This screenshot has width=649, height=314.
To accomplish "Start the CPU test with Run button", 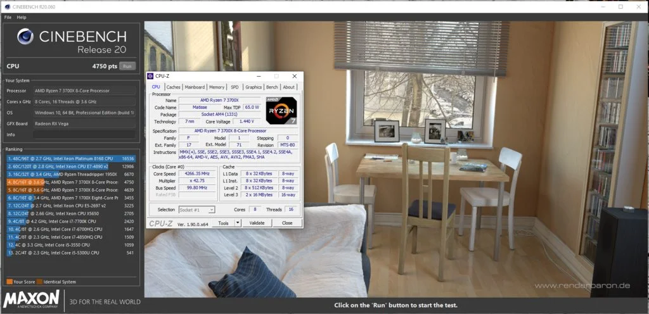I will [x=127, y=66].
